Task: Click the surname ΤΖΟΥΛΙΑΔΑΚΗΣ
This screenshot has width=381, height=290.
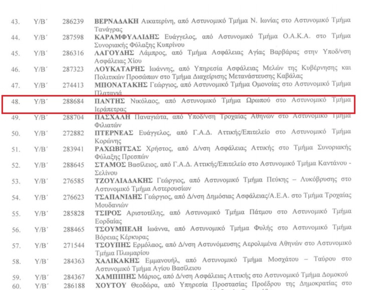Action: click(x=124, y=180)
